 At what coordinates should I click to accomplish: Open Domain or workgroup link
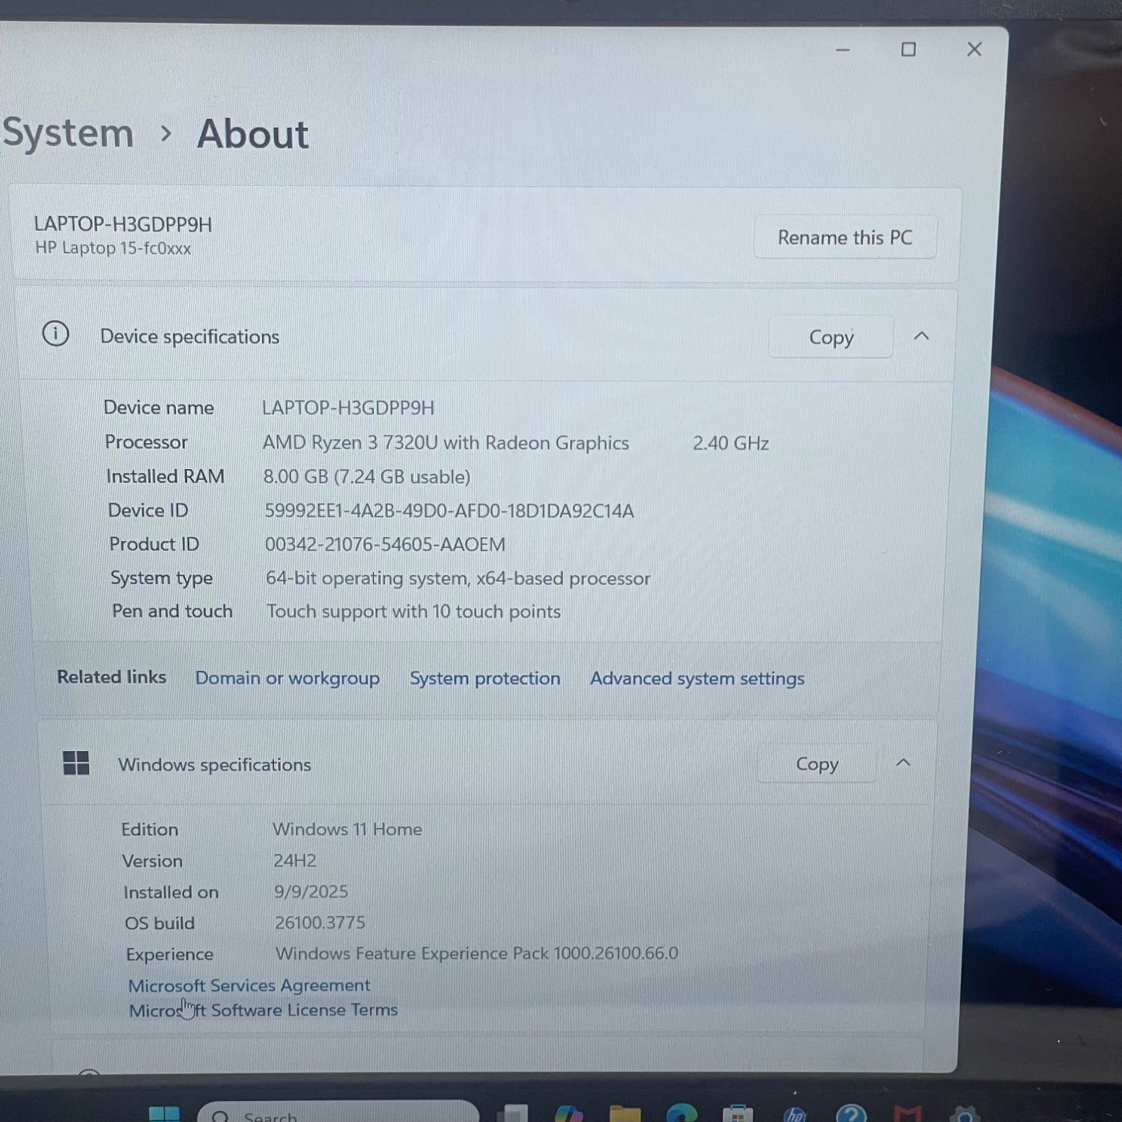(287, 678)
